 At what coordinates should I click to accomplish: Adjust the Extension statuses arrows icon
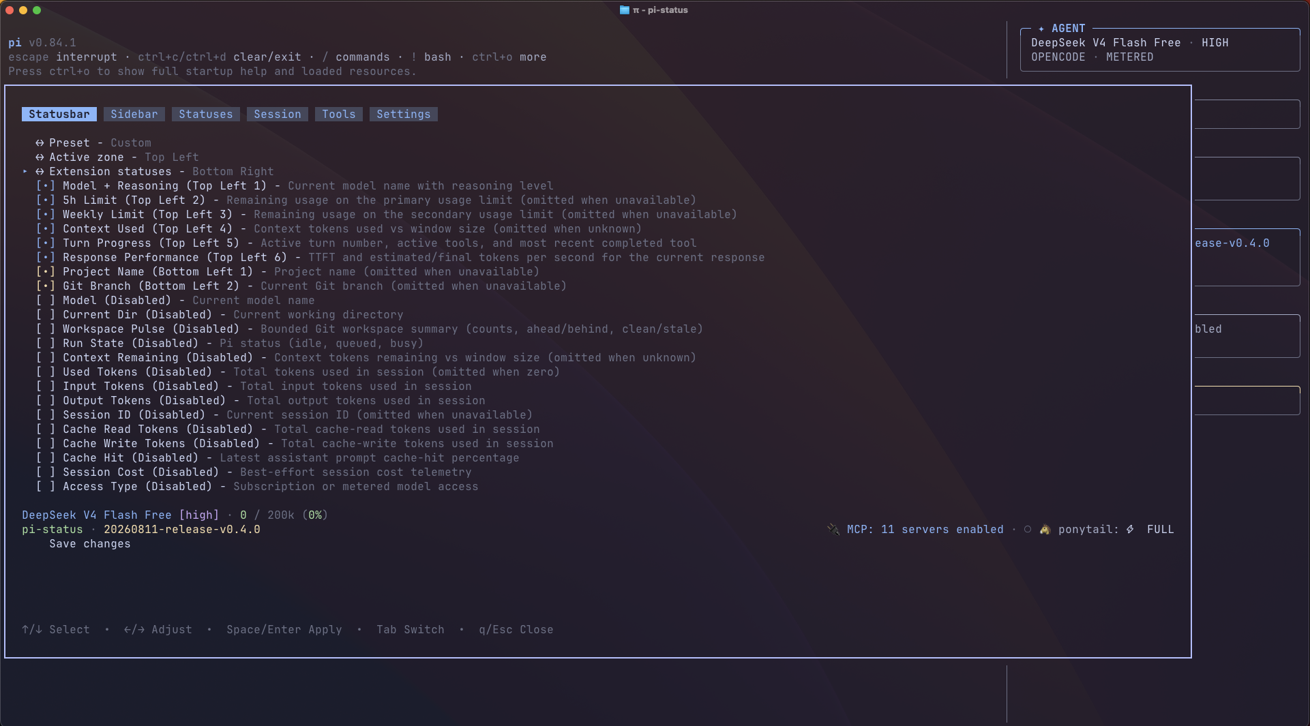pos(40,172)
